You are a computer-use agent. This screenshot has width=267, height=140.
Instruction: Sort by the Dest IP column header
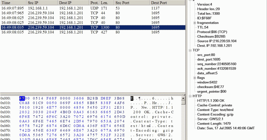click(x=73, y=3)
